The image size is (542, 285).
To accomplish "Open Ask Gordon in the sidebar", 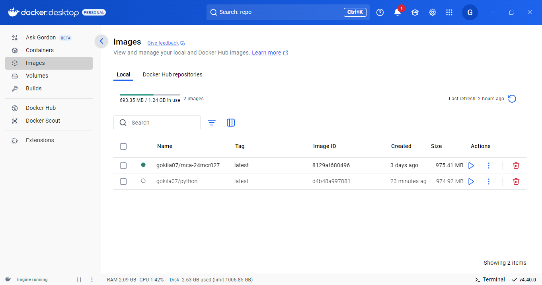I will tap(49, 37).
